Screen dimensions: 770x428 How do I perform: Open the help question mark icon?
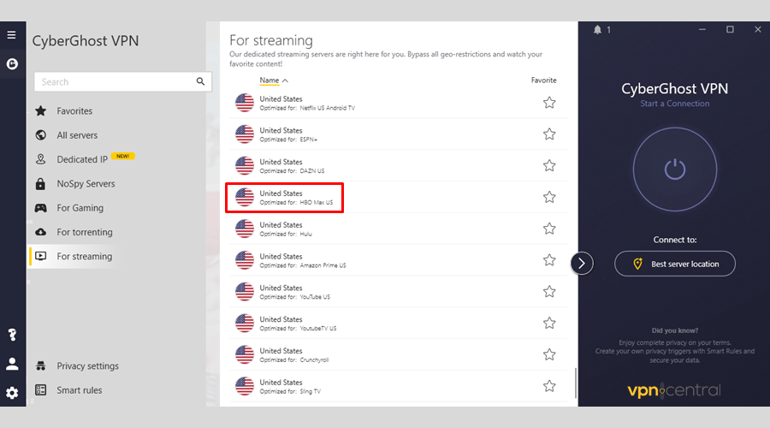click(12, 334)
